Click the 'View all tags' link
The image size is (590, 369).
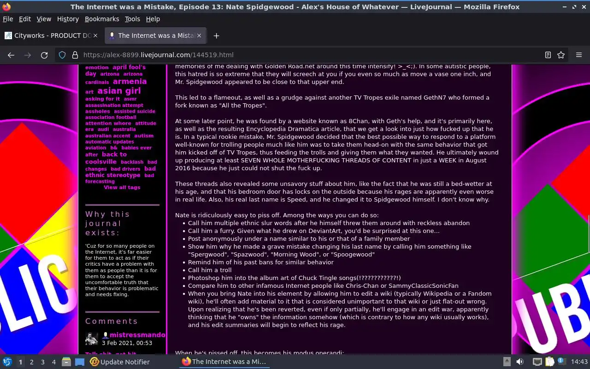[122, 187]
